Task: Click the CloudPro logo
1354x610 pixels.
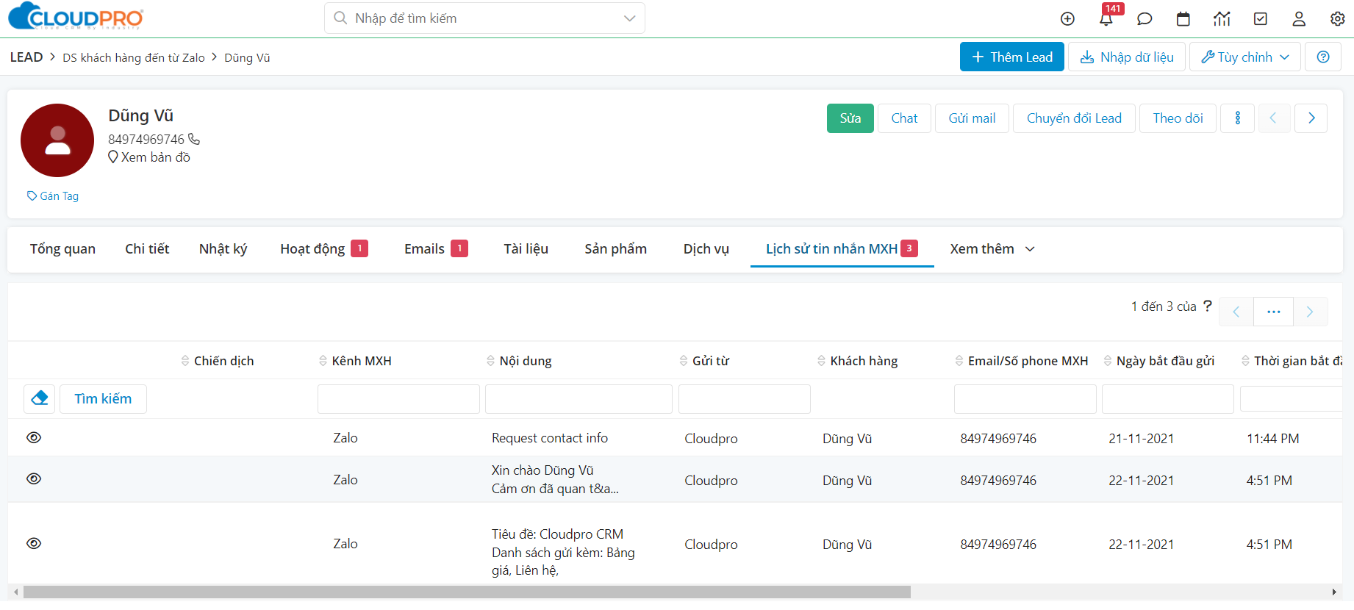Action: point(76,16)
